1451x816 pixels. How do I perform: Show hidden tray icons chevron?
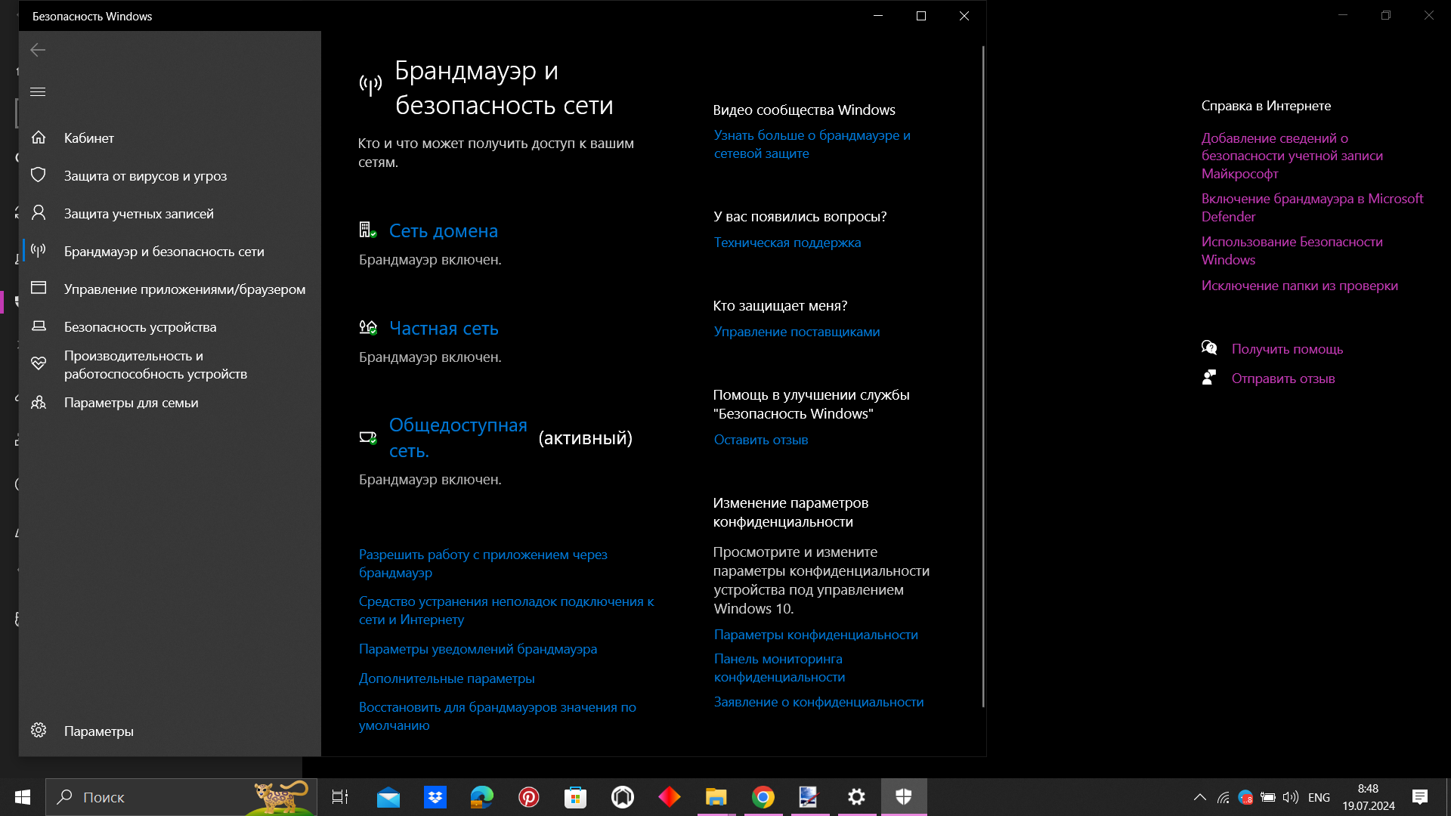tap(1199, 797)
